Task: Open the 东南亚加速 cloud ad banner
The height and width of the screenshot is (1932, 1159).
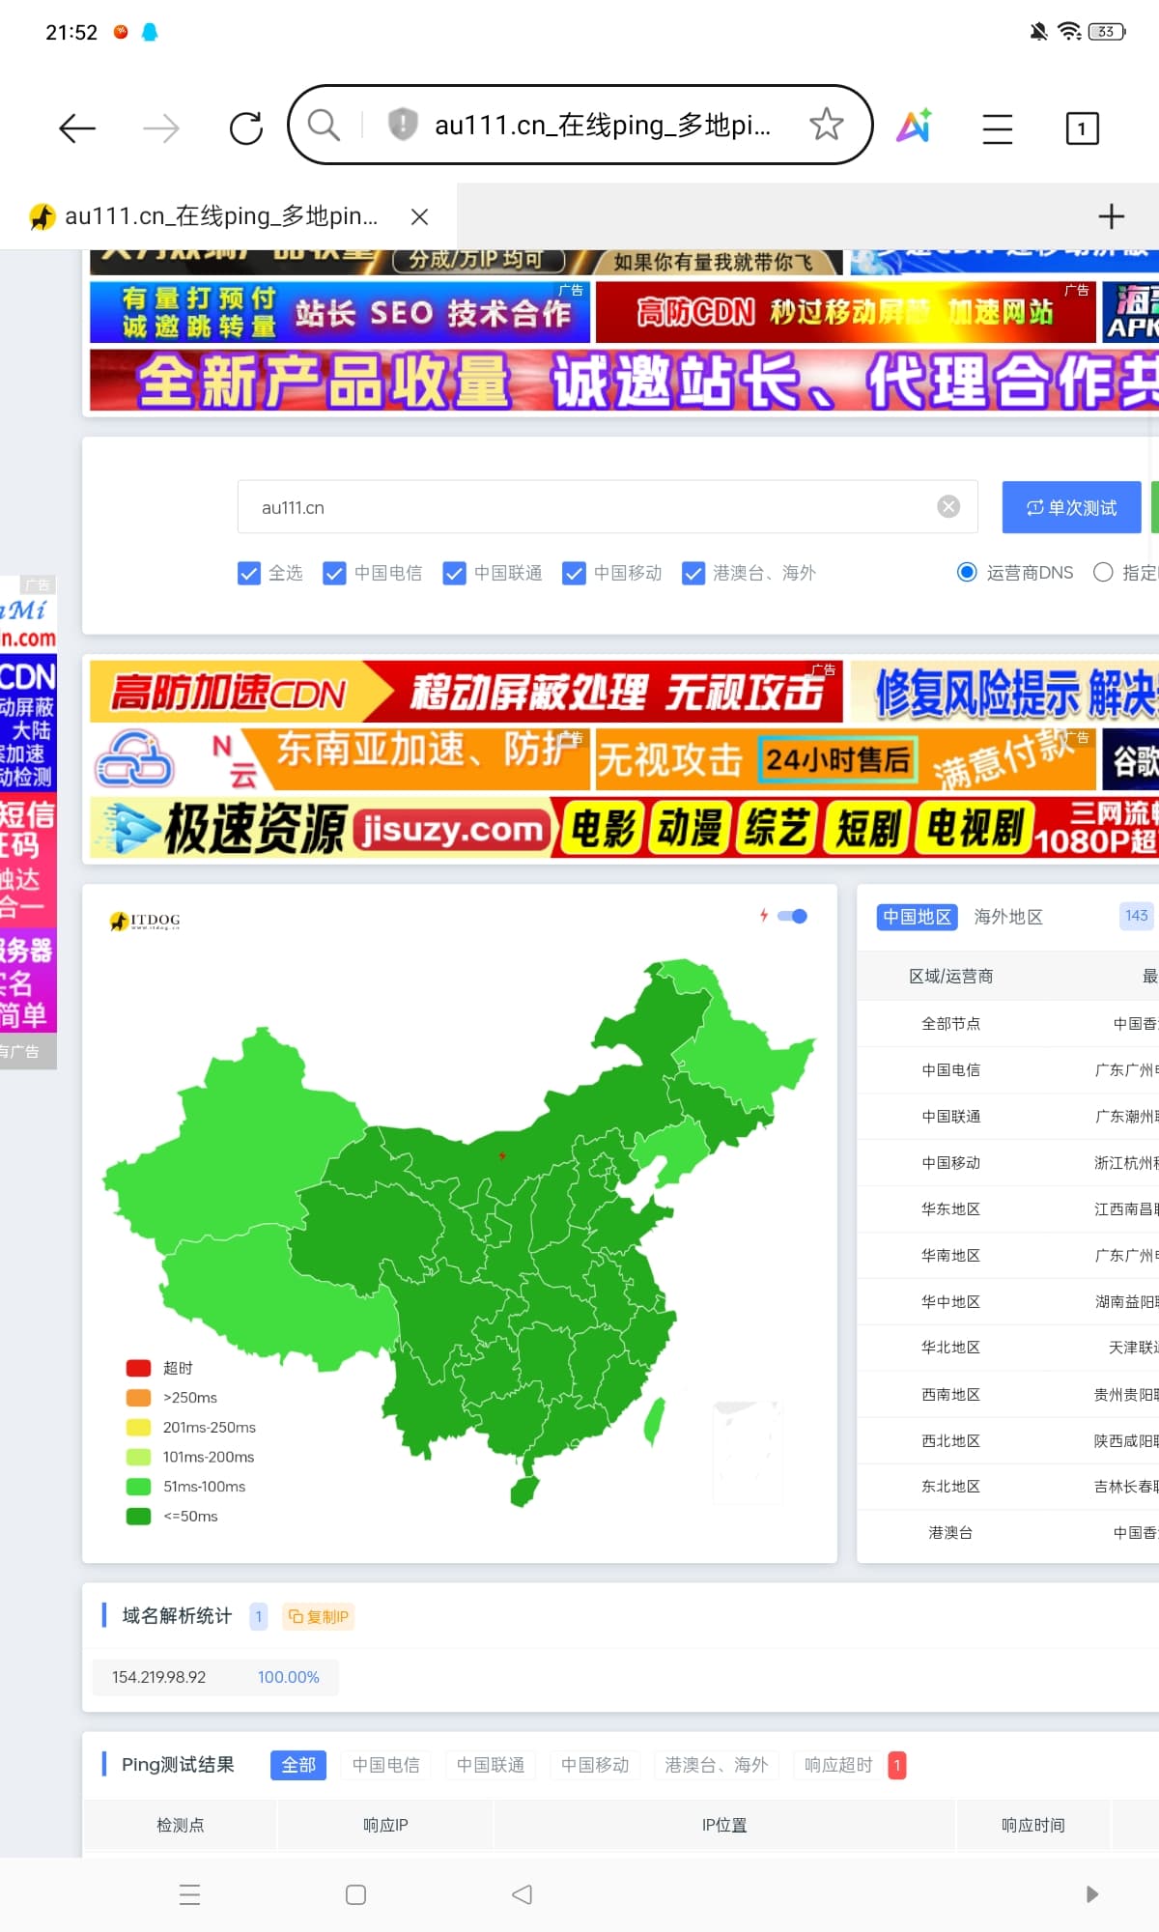Action: click(x=339, y=759)
